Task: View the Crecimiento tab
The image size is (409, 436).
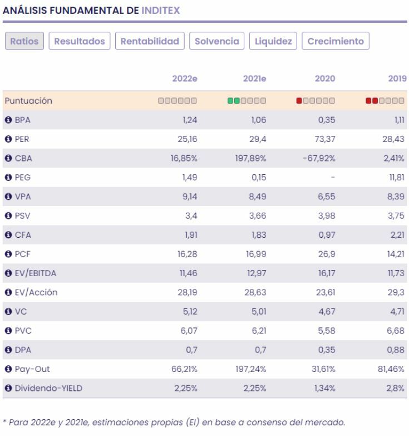Action: tap(336, 41)
